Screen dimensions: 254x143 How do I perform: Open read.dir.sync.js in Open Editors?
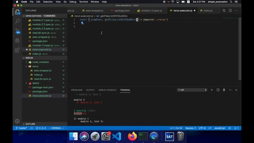[44, 33]
